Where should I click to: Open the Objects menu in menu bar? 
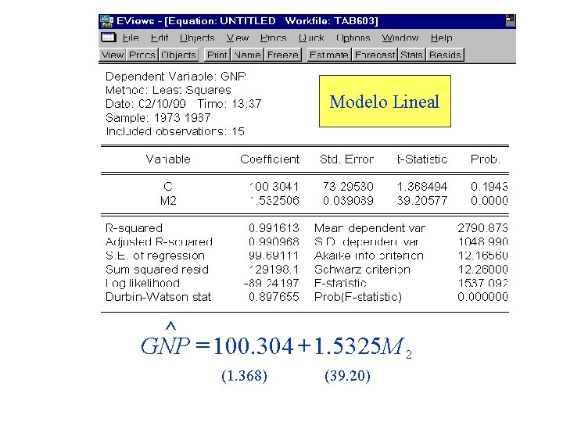pos(197,38)
